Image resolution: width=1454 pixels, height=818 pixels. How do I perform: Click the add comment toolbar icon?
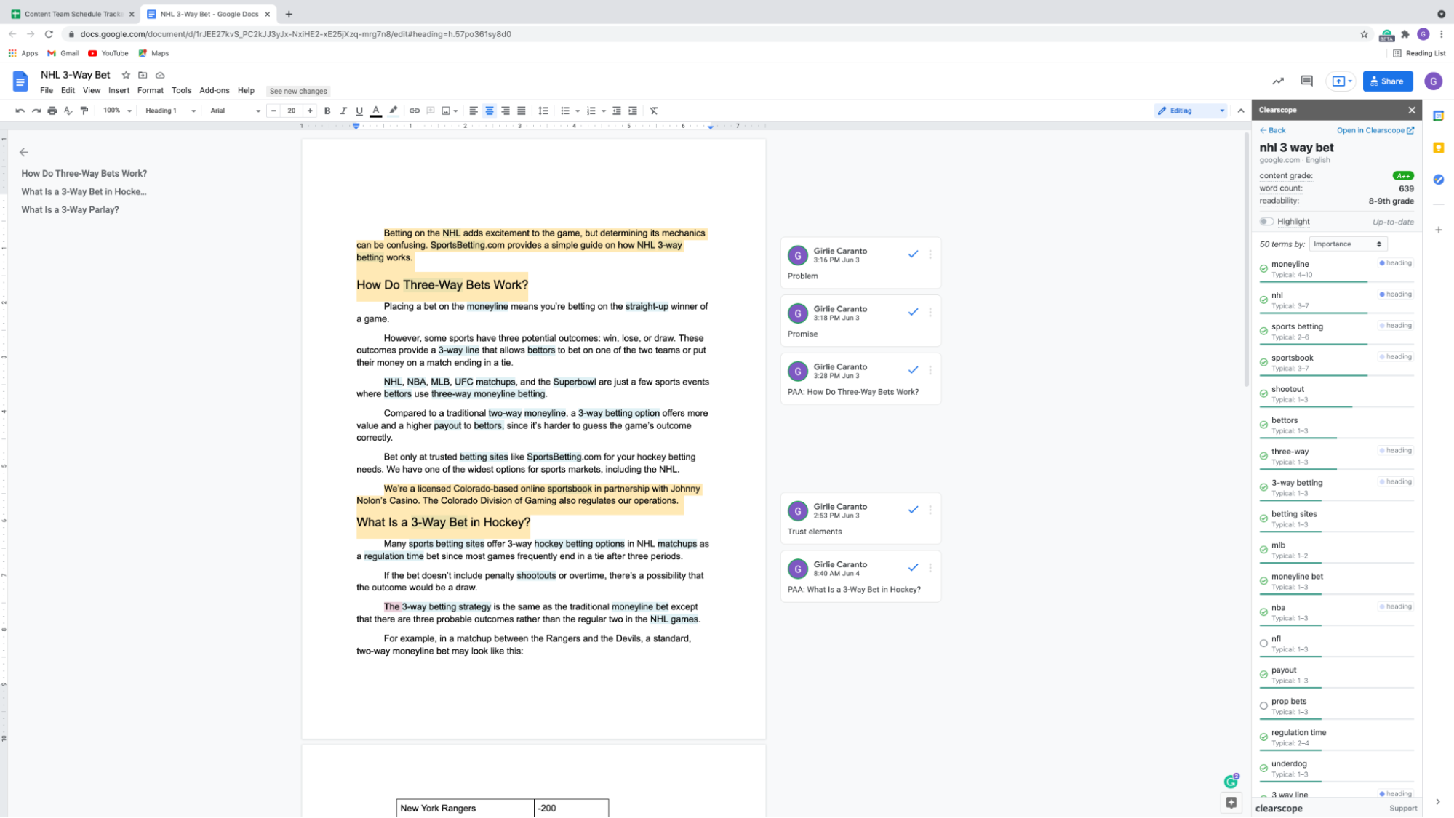[x=430, y=111]
